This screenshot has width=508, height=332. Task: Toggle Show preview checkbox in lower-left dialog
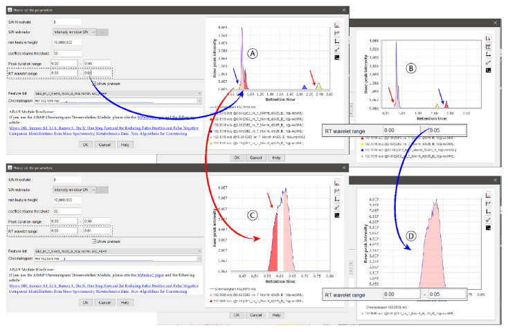pos(95,241)
